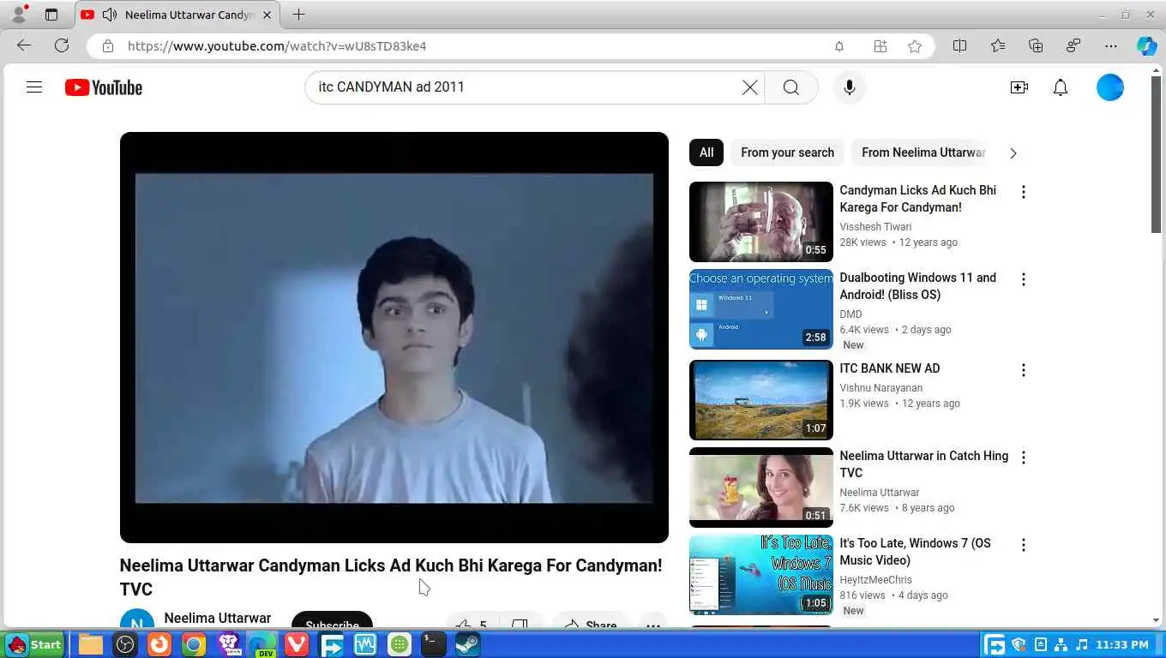
Task: Open Edge collections panel
Action: (1036, 46)
